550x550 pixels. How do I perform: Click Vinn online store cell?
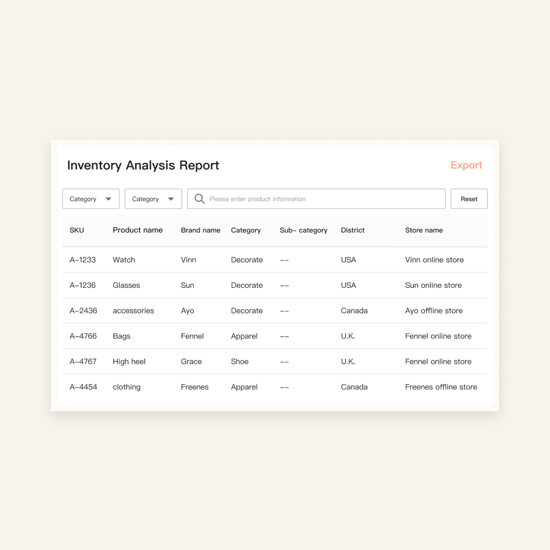pos(434,260)
